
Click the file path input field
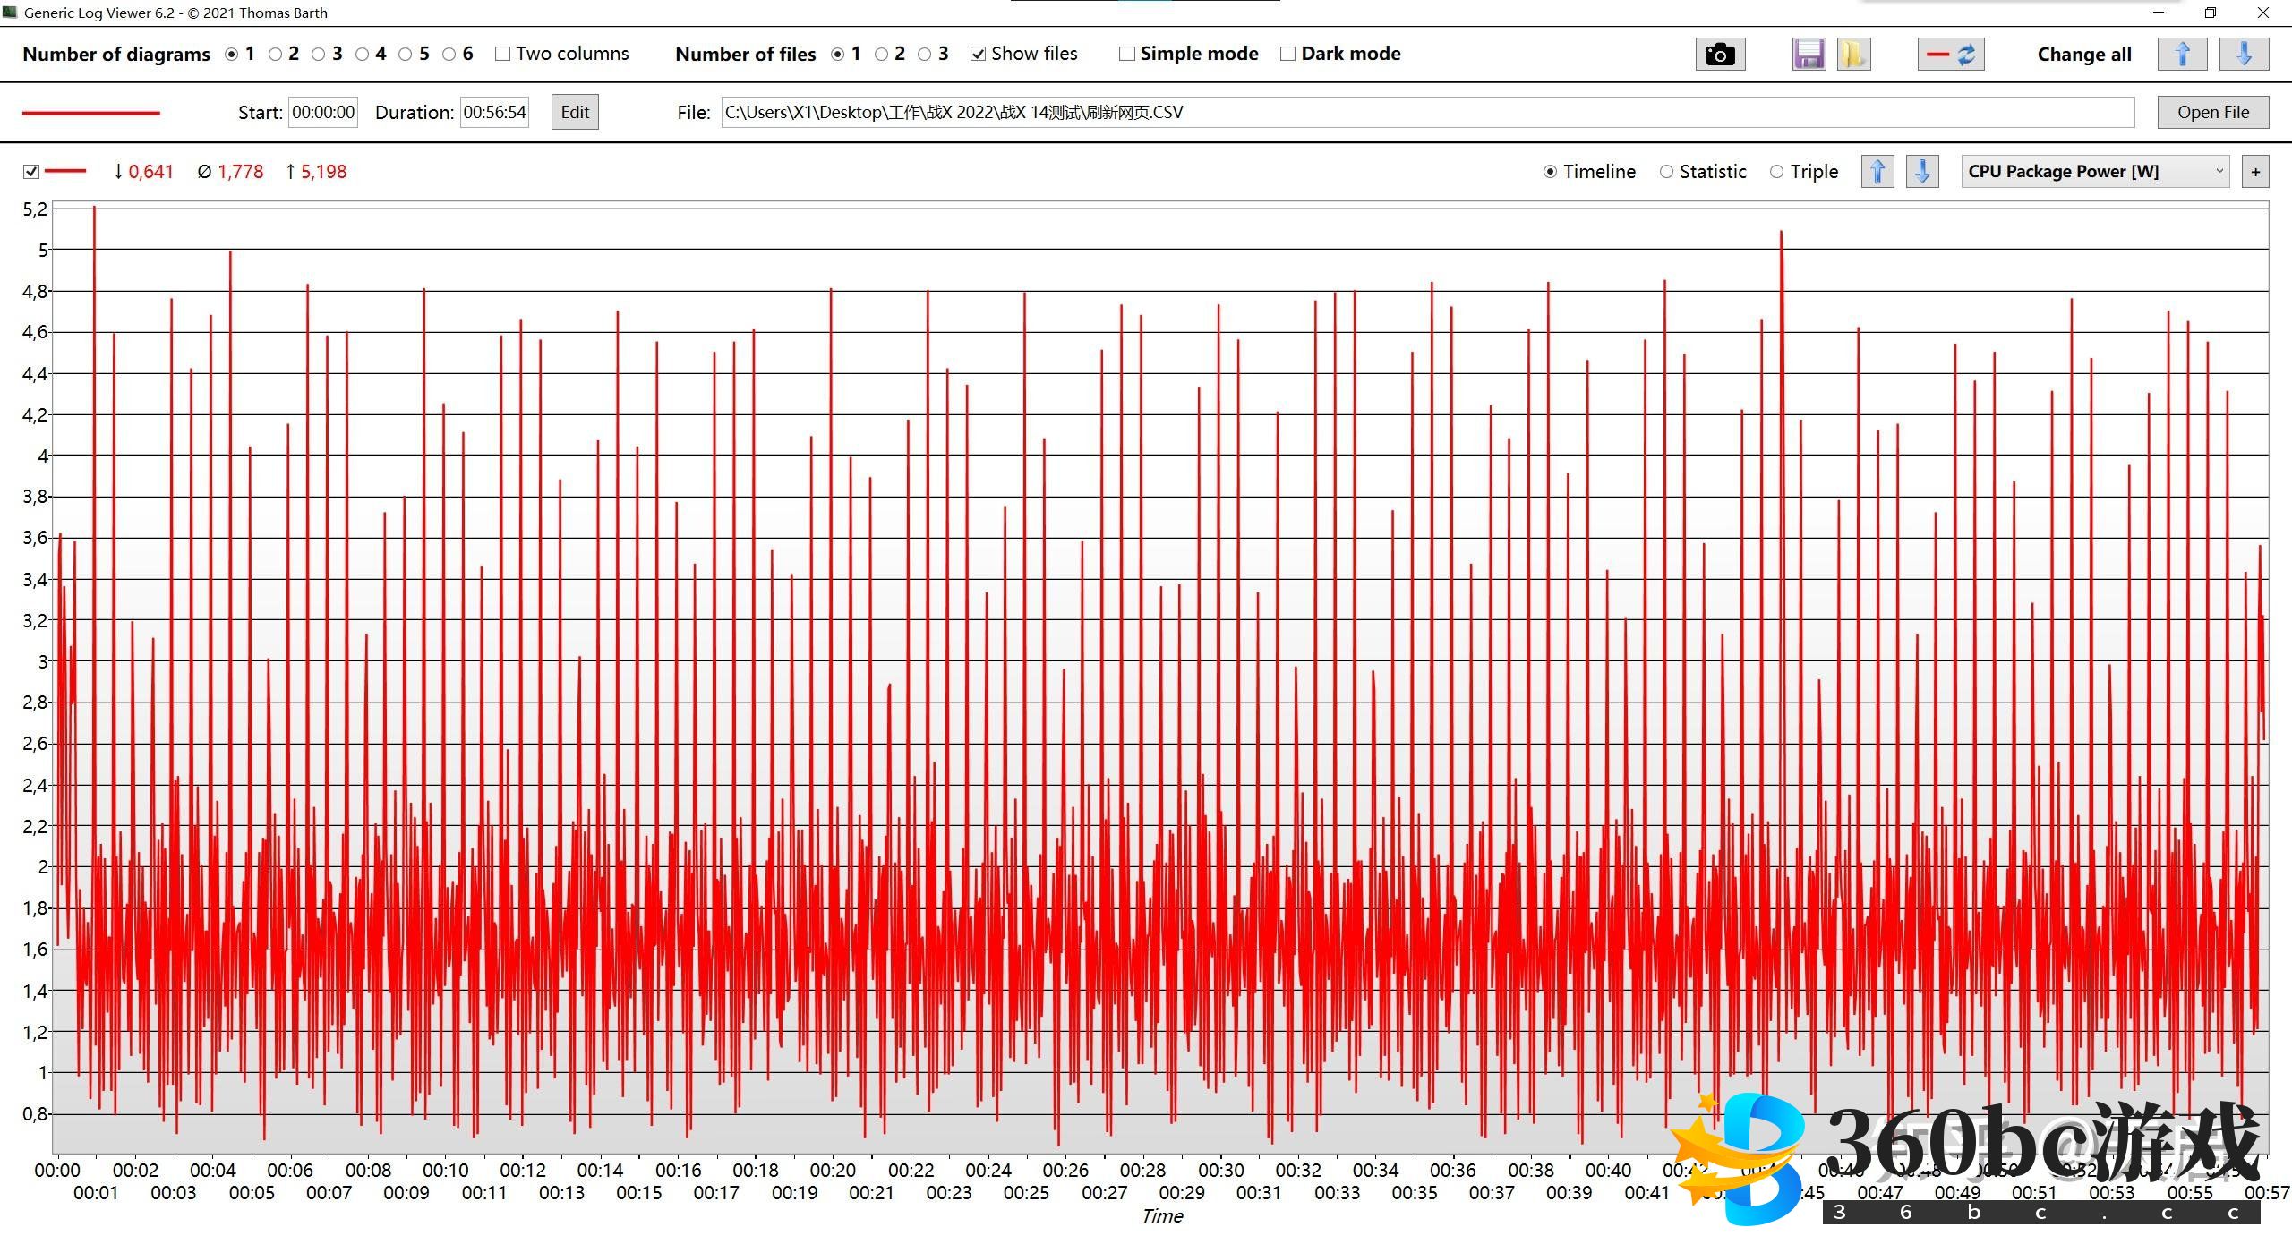coord(1427,112)
